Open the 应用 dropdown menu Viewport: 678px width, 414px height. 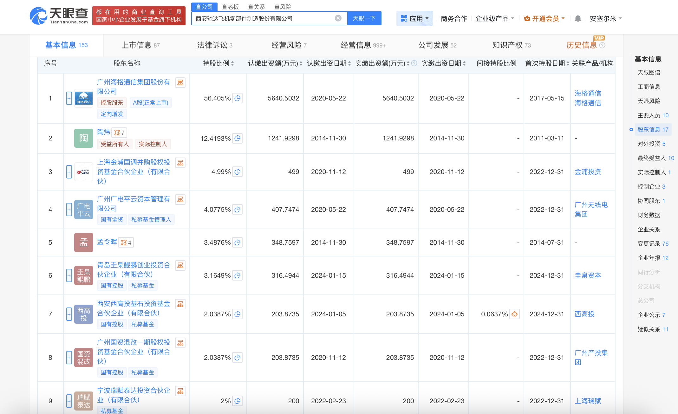414,19
